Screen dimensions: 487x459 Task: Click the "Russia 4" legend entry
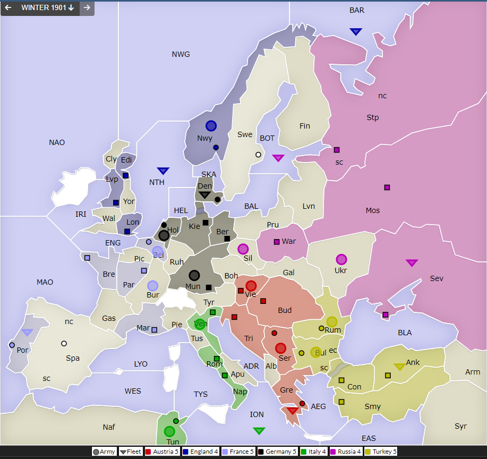[x=345, y=452]
